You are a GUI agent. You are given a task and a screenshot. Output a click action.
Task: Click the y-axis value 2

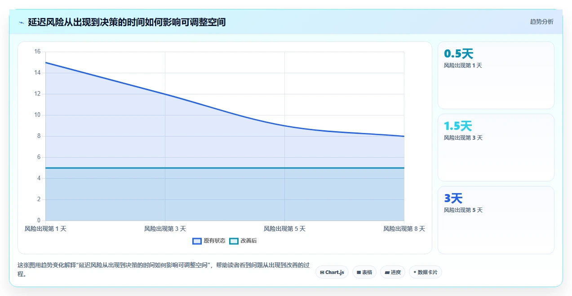[39, 199]
